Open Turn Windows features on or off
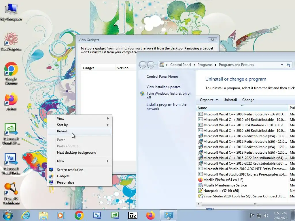Screen dimensions: 295x221 169,96
